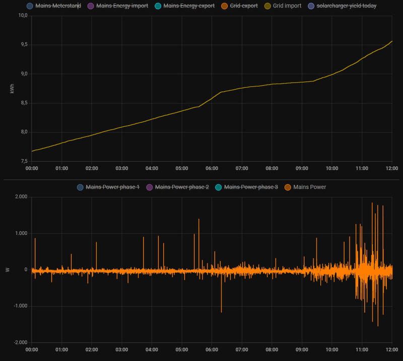Image resolution: width=403 pixels, height=361 pixels.
Task: Click the orange Mains Power color dot
Action: tap(288, 187)
